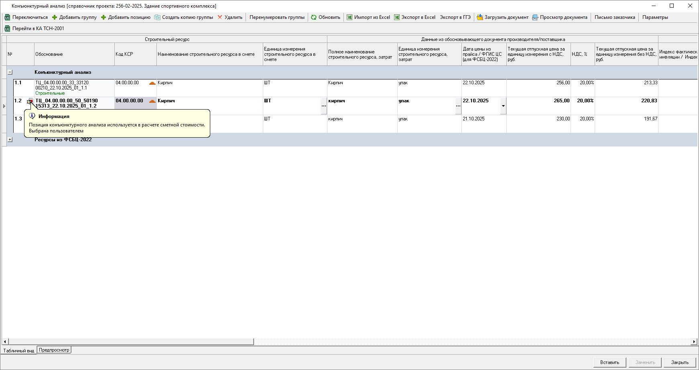
Task: Select the Табличный вид tab
Action: pos(19,350)
